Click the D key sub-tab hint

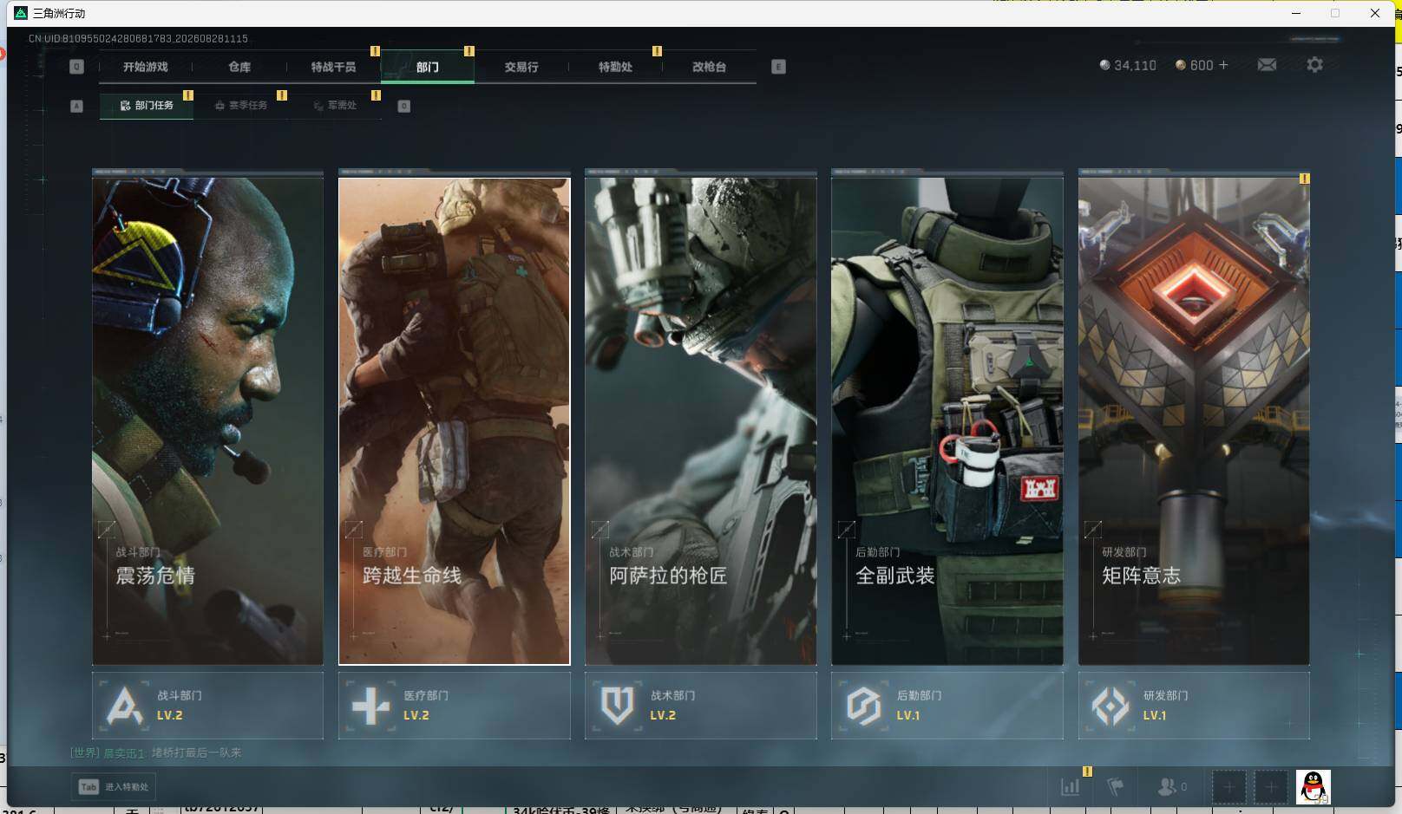point(403,106)
